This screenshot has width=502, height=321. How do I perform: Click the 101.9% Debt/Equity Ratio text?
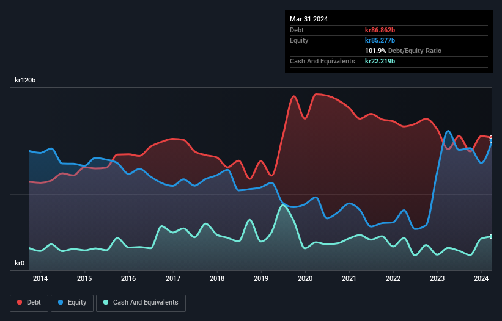point(403,51)
